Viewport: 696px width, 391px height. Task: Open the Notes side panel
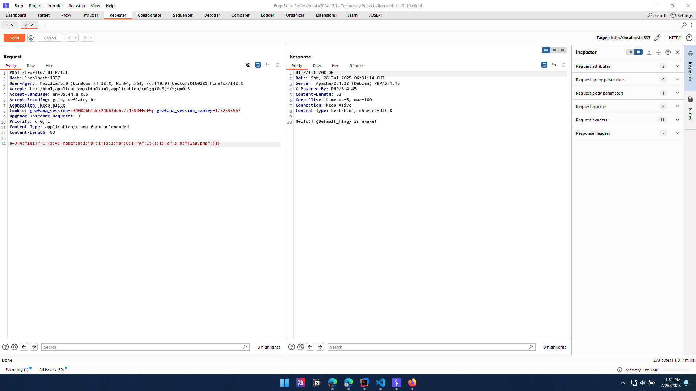point(690,109)
